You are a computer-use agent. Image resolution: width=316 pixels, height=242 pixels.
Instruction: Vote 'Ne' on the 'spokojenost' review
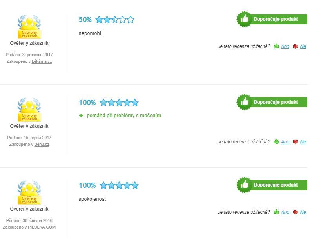click(x=303, y=212)
